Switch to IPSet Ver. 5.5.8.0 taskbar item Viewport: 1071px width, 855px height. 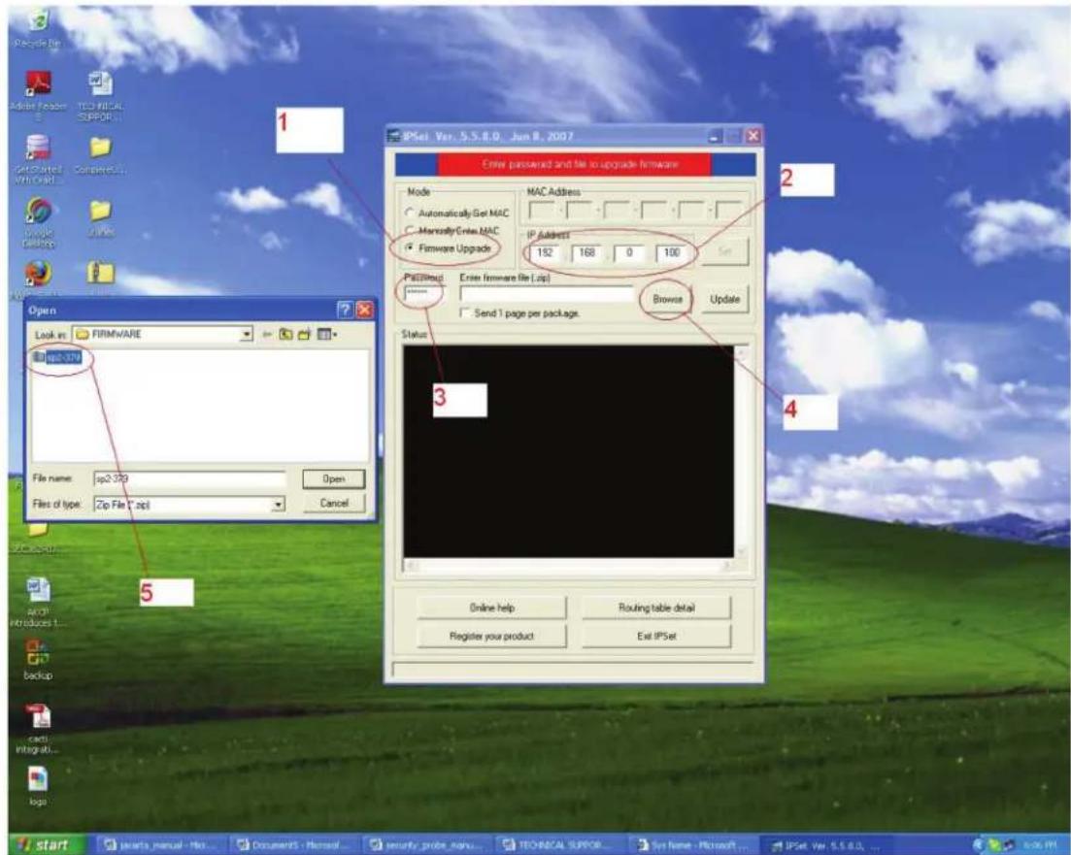click(823, 845)
